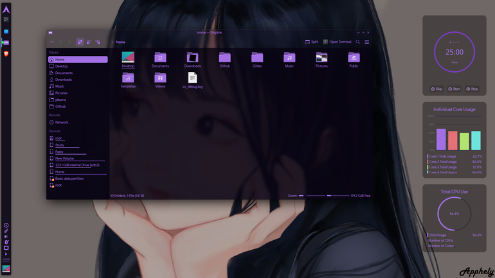495x278 pixels.
Task: Open the clipboard paperclip tray icon
Action: tap(6, 231)
